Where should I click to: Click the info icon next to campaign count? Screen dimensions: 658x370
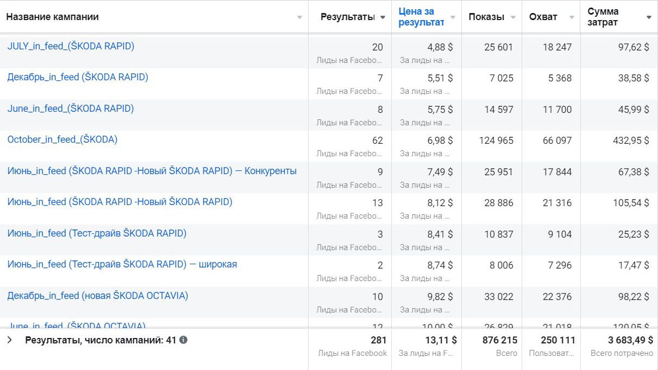click(184, 340)
